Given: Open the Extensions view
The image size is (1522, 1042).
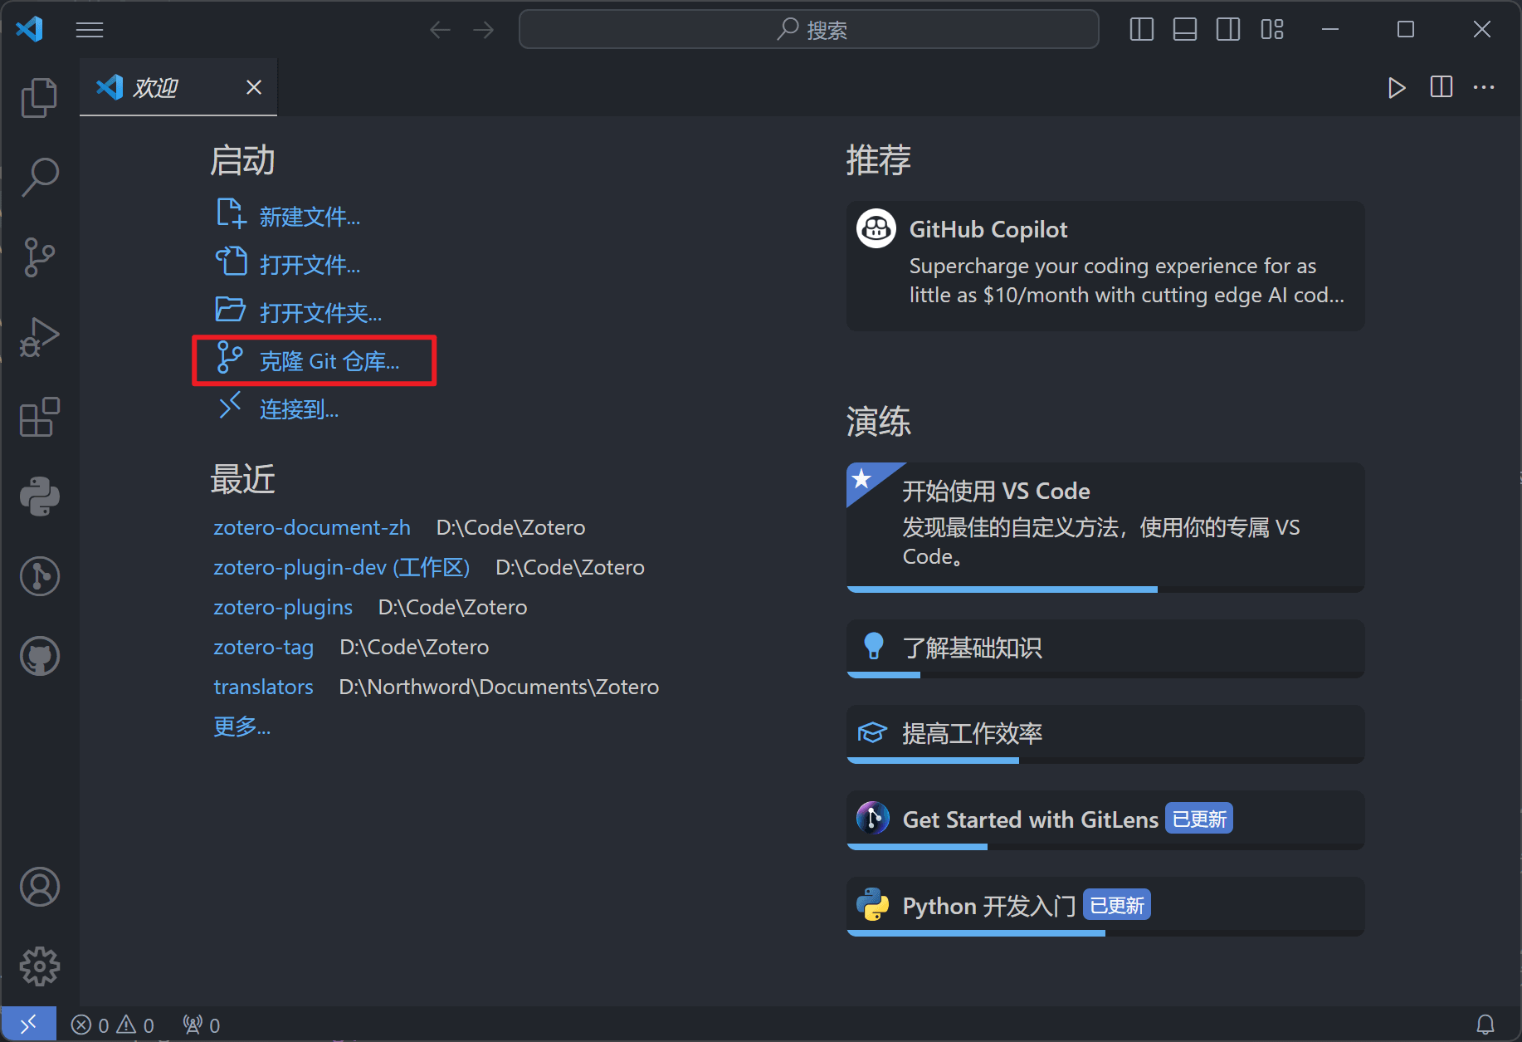Looking at the screenshot, I should (x=39, y=417).
